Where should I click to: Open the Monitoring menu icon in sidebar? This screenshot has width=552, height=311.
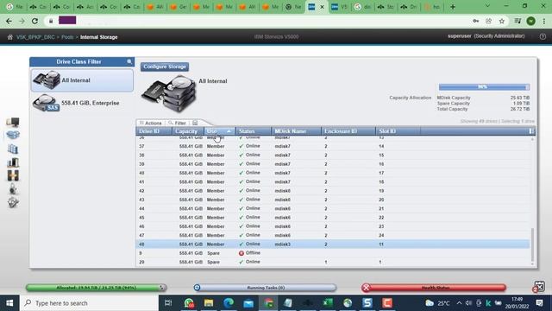(x=13, y=122)
